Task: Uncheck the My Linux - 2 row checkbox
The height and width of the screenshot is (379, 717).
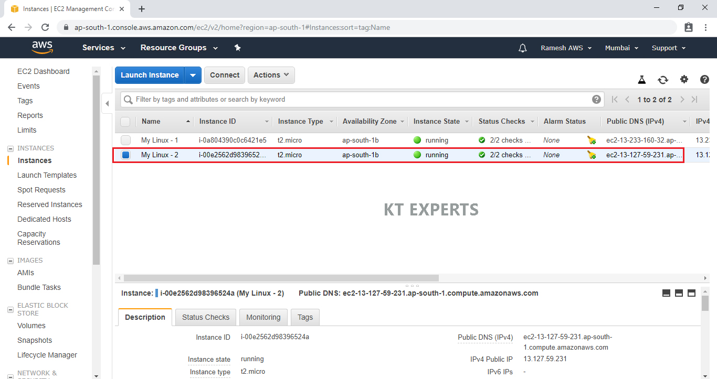Action: pyautogui.click(x=125, y=155)
